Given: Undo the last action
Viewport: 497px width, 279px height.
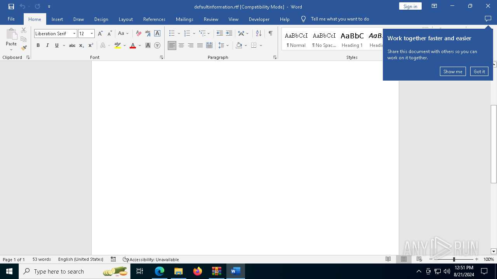Looking at the screenshot, I should pos(23,7).
